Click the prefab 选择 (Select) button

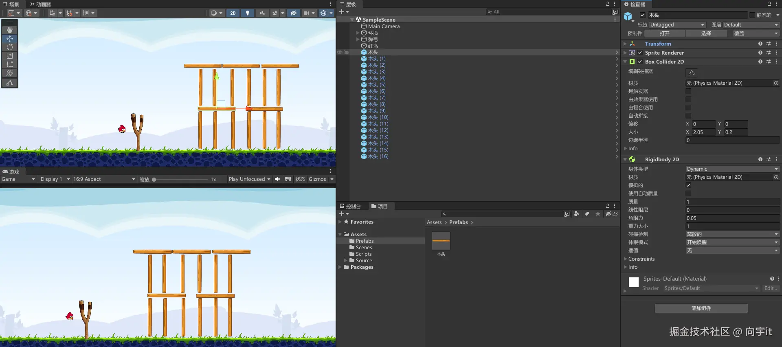[x=706, y=33]
